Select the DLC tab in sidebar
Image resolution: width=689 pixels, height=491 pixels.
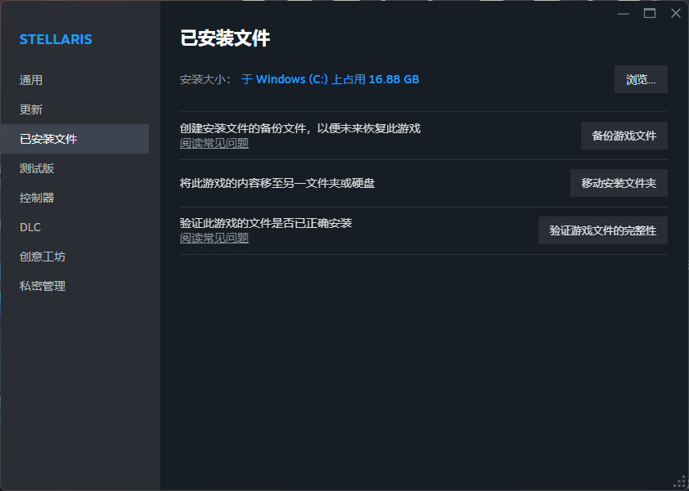click(30, 227)
